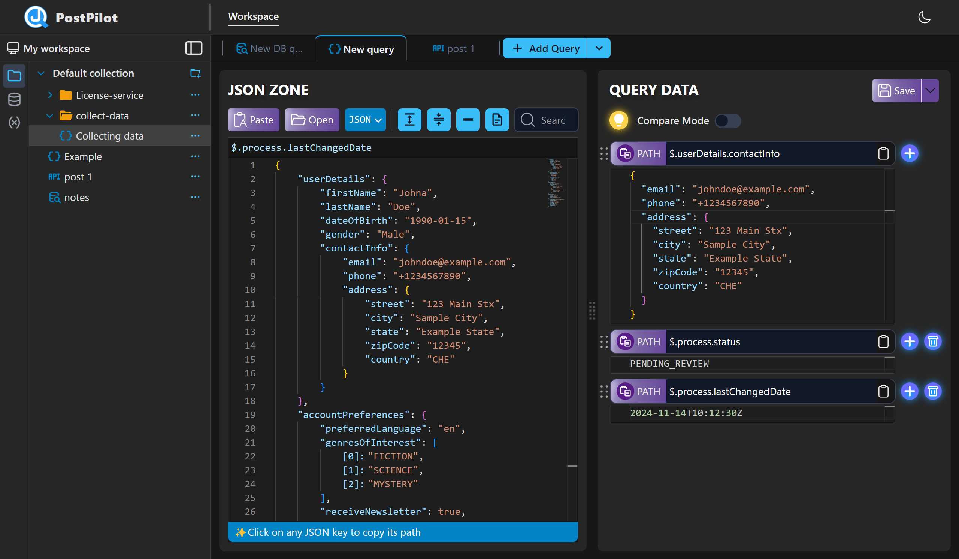The height and width of the screenshot is (559, 959).
Task: Open the JSON format dropdown
Action: pyautogui.click(x=364, y=120)
